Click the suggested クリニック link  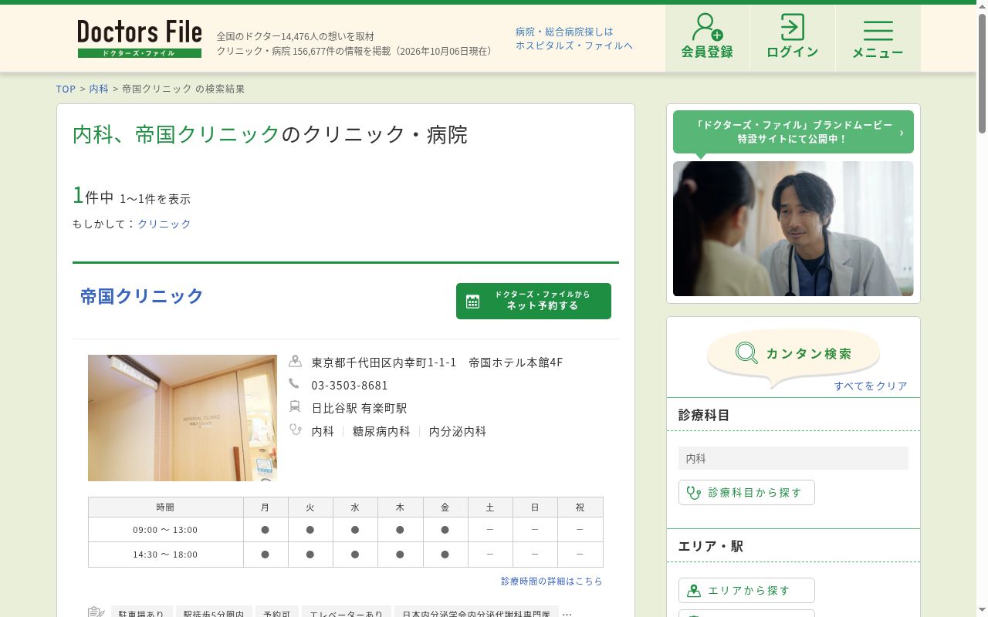click(x=164, y=224)
